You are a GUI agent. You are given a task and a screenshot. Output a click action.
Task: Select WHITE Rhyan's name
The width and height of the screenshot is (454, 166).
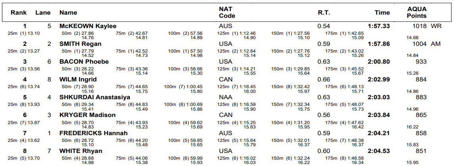pos(81,151)
